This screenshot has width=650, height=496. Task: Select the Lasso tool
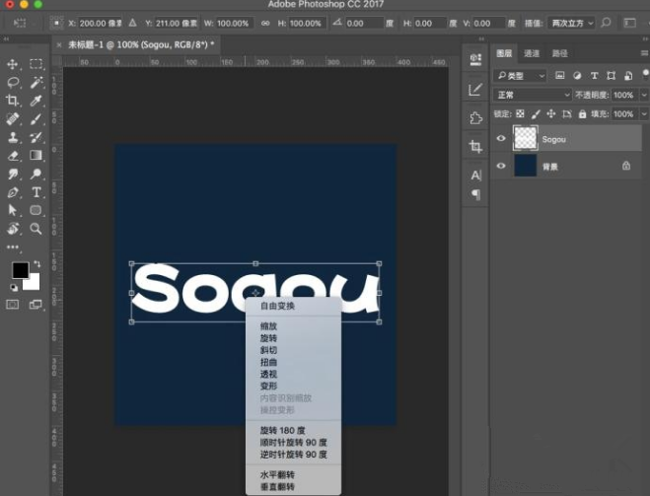[x=13, y=83]
